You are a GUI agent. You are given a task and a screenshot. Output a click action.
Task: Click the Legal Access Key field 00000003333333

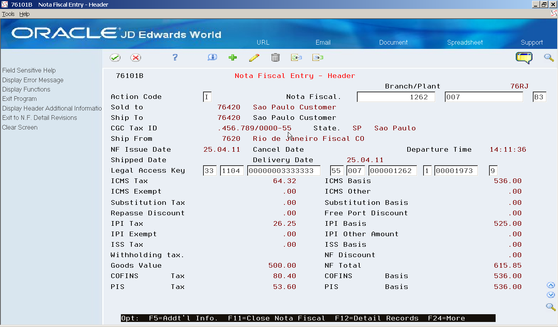284,171
